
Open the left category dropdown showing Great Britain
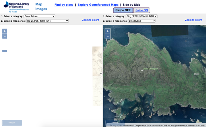[39, 16]
